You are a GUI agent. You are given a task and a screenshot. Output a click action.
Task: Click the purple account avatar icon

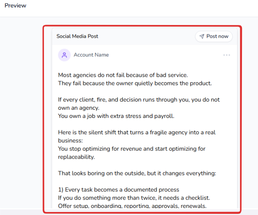(x=64, y=55)
